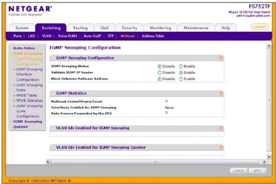The height and width of the screenshot is (184, 276).
Task: Set Validate IGMP IP header to Enable
Action: click(x=181, y=73)
